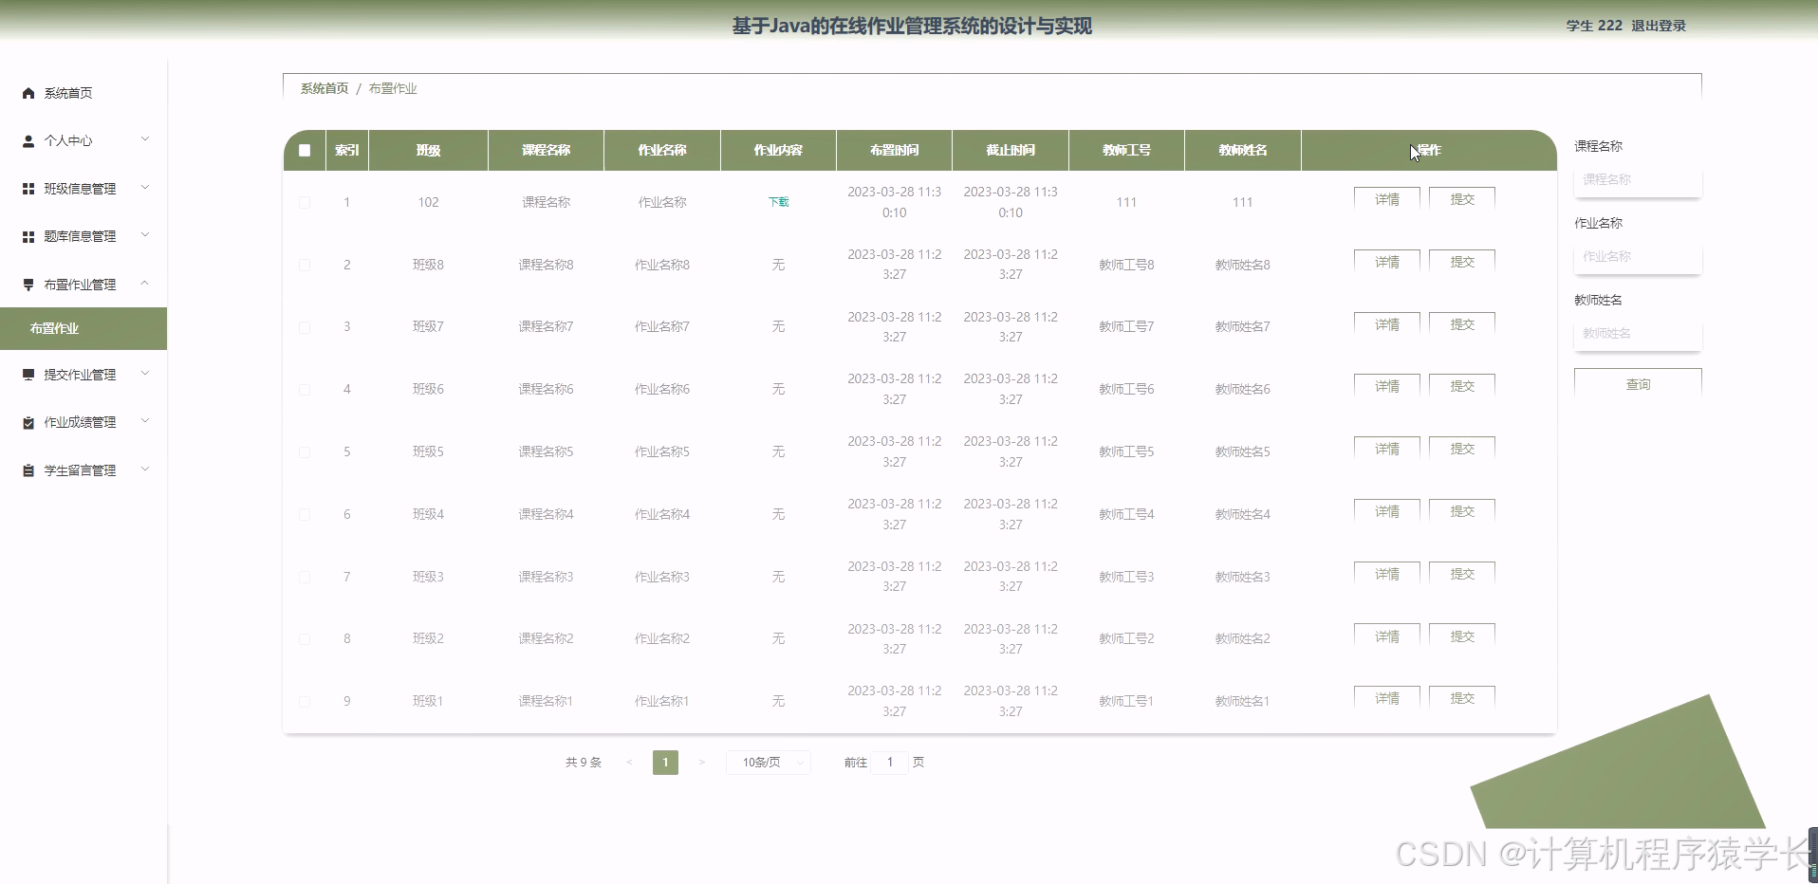The height and width of the screenshot is (884, 1818).
Task: Expand the 个人中心 menu chevron
Action: click(145, 139)
